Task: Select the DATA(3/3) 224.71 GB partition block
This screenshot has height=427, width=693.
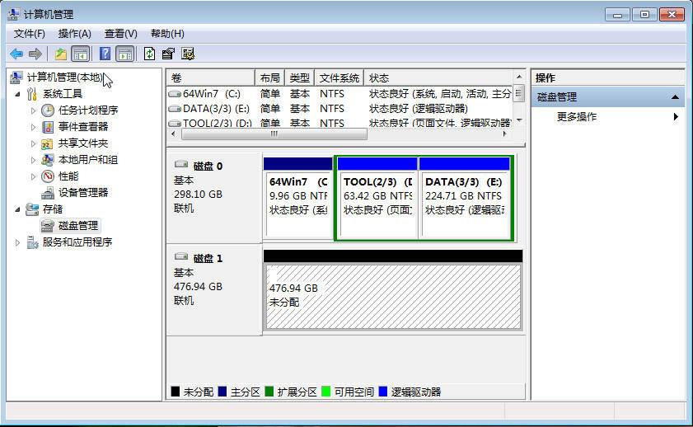Action: (x=466, y=198)
